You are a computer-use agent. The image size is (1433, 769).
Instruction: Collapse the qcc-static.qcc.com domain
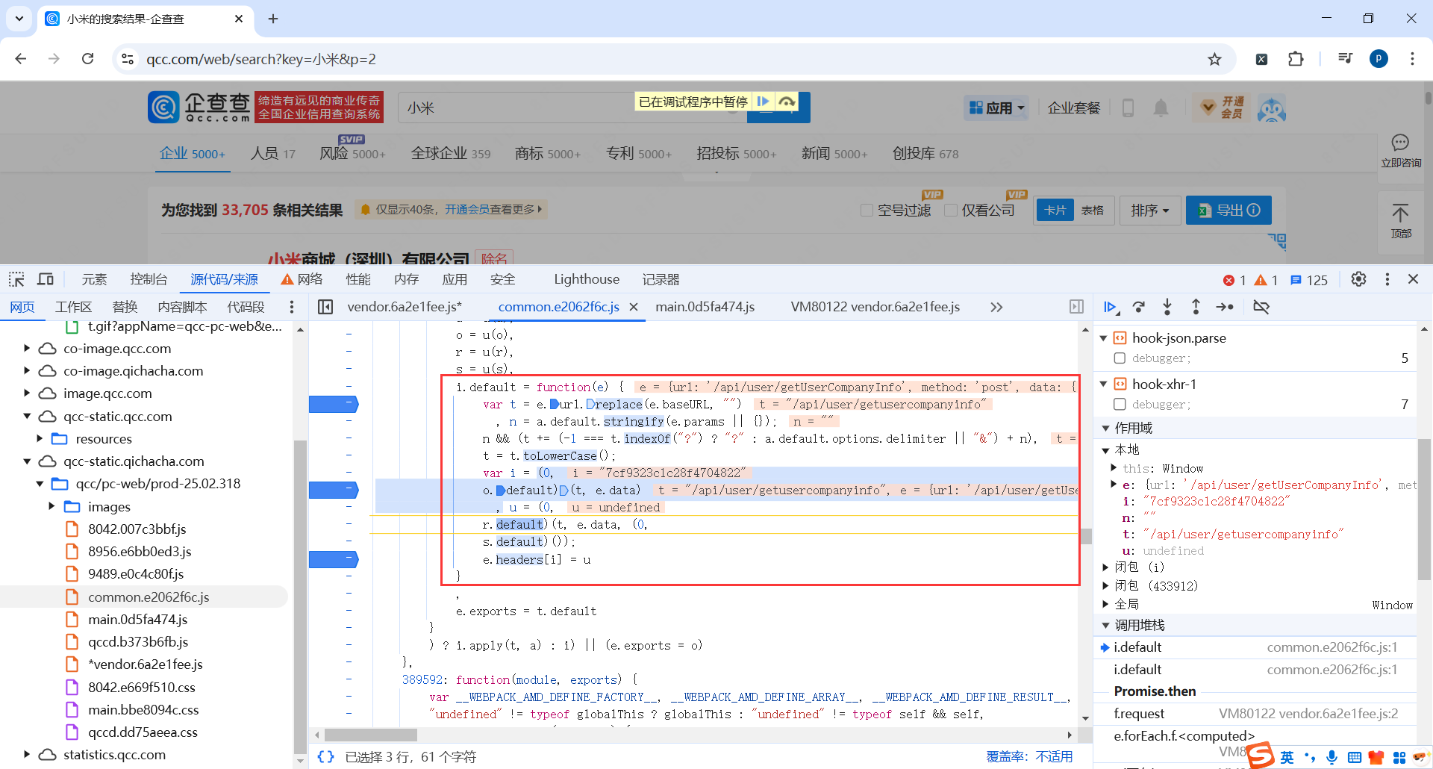[27, 416]
